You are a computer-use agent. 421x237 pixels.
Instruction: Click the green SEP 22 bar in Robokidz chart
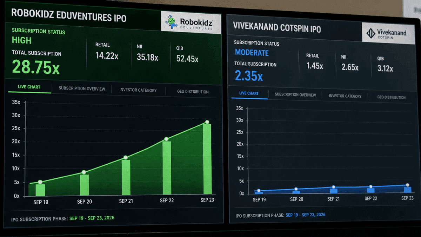pos(167,168)
